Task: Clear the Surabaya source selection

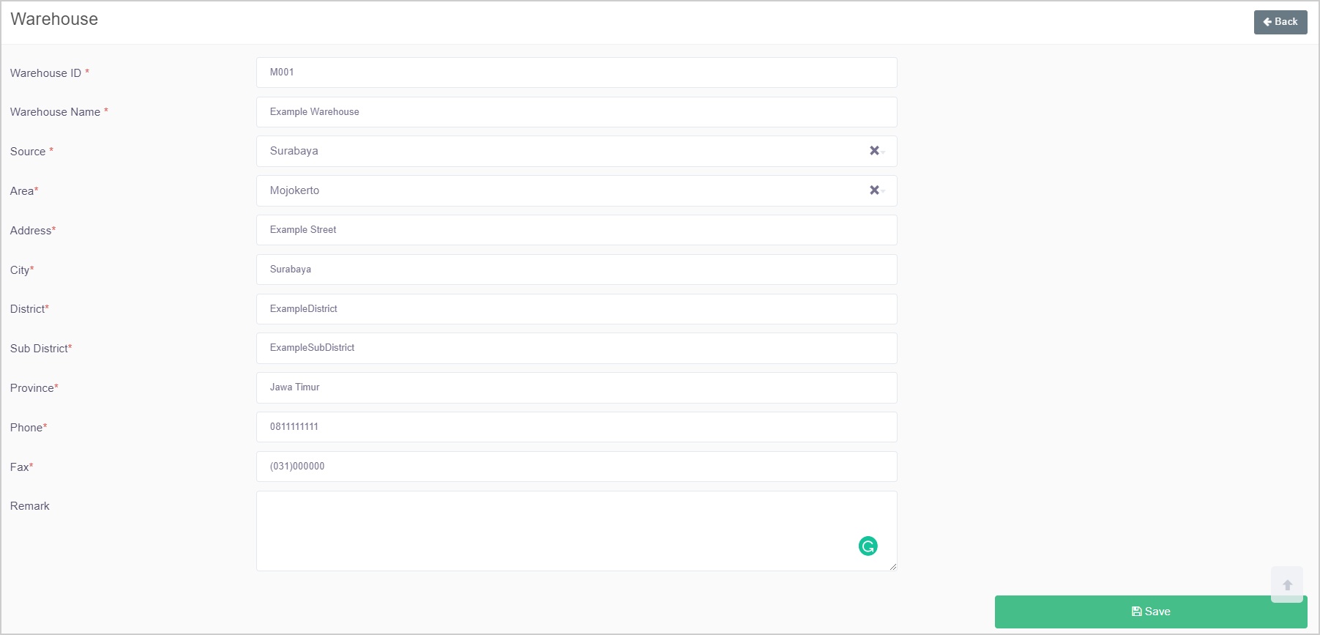Action: tap(873, 151)
